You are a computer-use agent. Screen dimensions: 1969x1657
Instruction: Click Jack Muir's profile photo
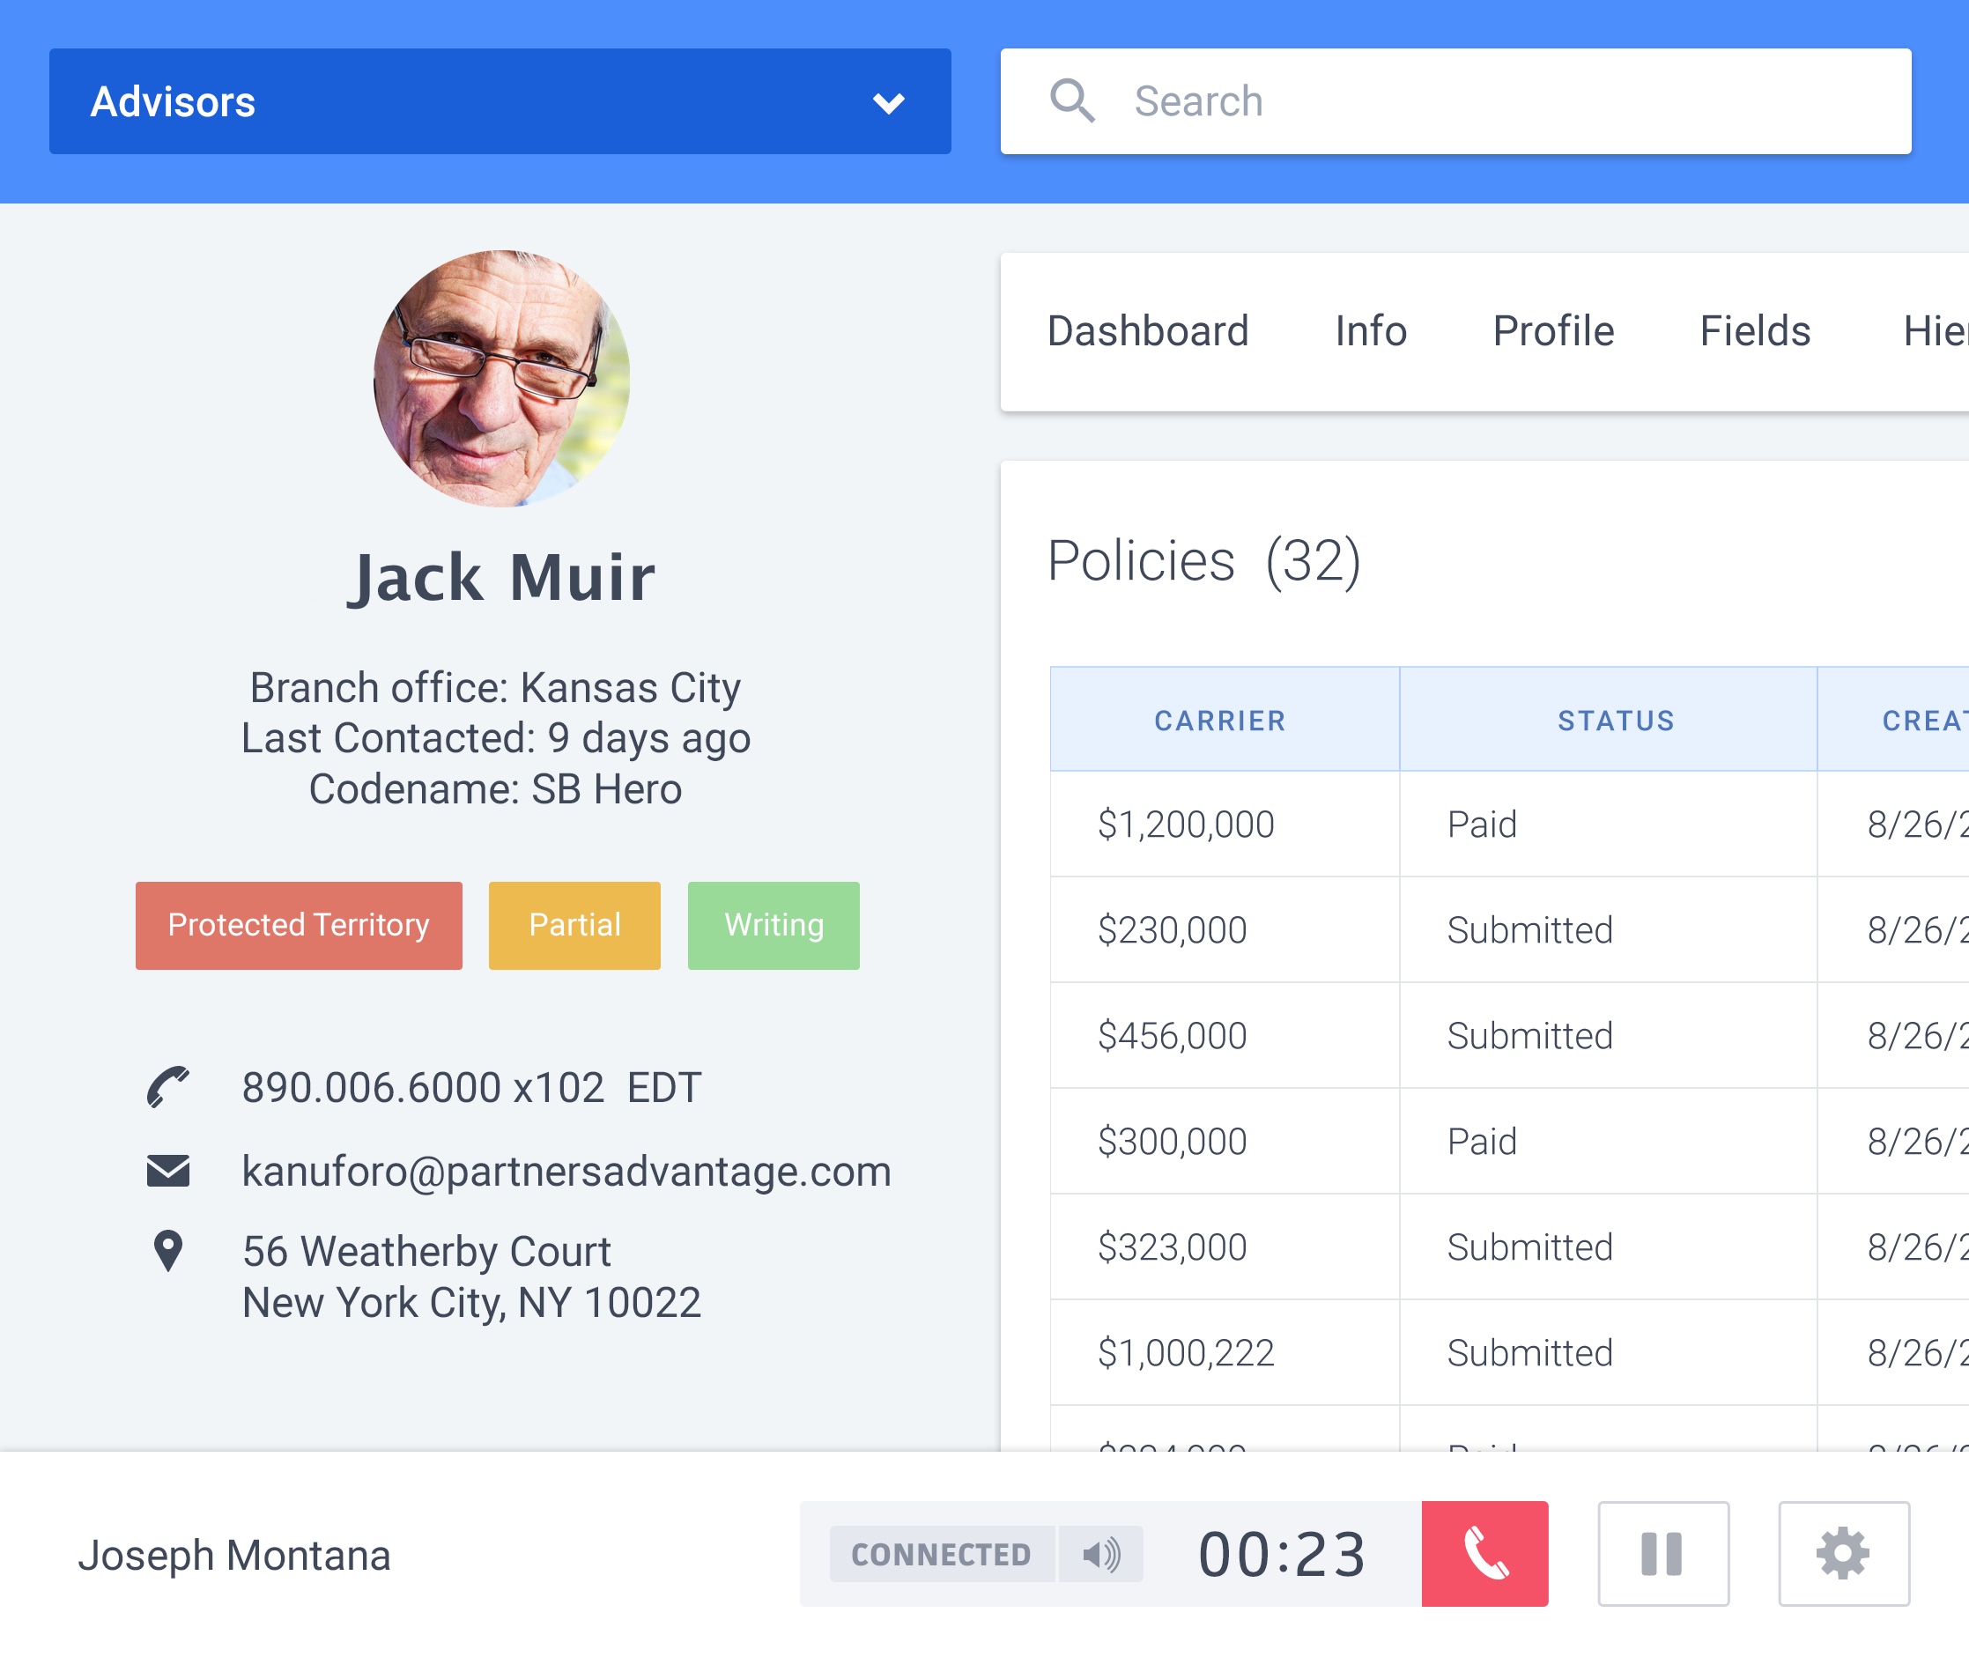(x=501, y=379)
